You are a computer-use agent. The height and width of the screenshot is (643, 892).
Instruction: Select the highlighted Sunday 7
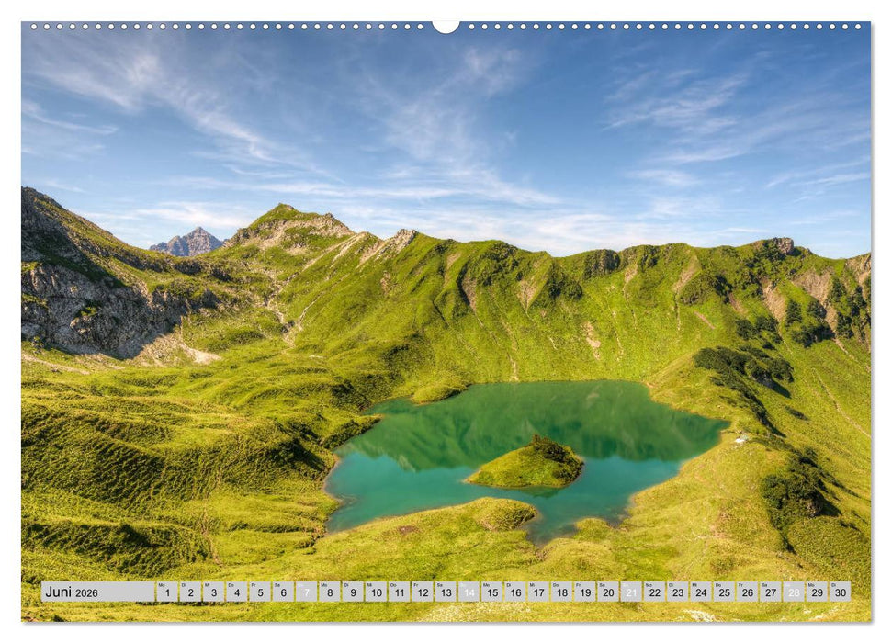pos(309,592)
